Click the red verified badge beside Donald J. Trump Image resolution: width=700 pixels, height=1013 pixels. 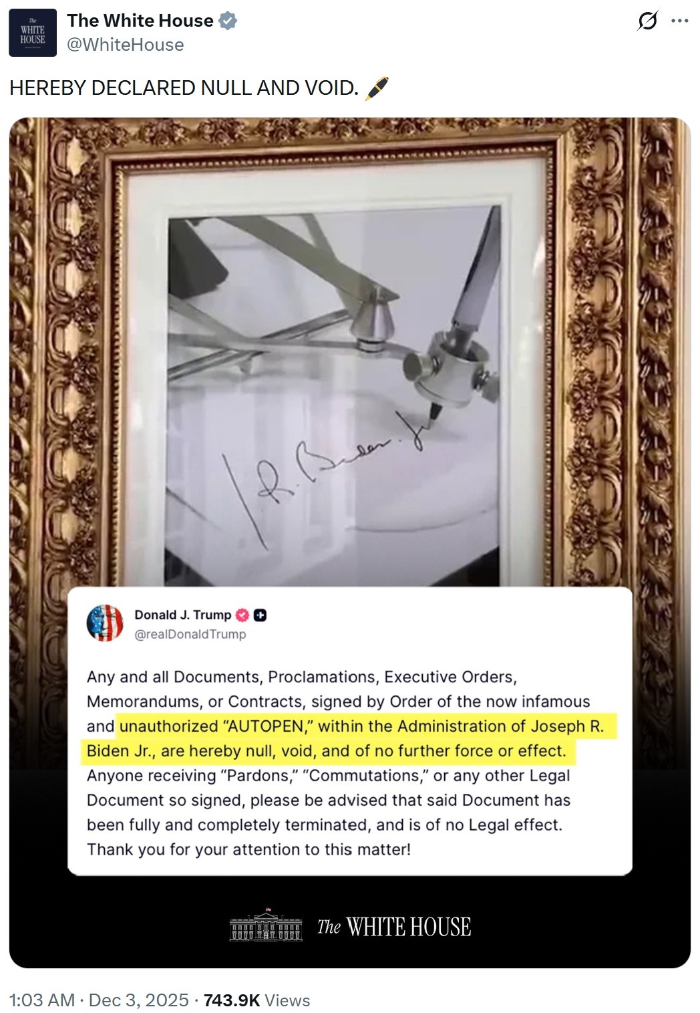(x=243, y=615)
